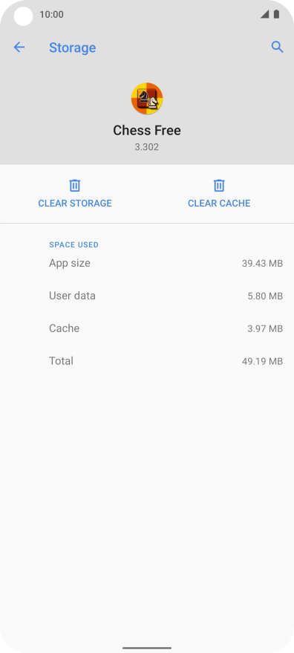Tap the battery icon in status bar
Image resolution: width=294 pixels, height=653 pixels.
276,15
